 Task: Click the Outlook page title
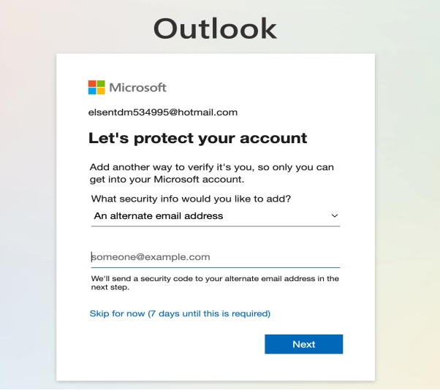click(x=216, y=28)
